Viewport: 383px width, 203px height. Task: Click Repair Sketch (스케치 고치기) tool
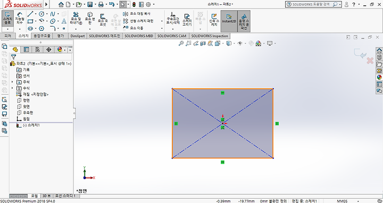[x=187, y=20]
